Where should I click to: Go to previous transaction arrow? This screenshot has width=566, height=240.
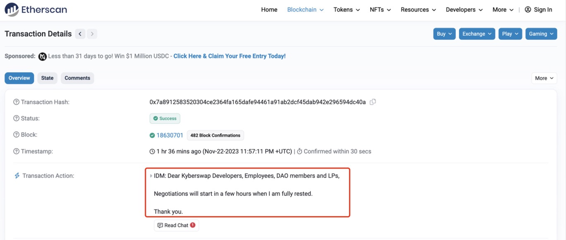(80, 34)
